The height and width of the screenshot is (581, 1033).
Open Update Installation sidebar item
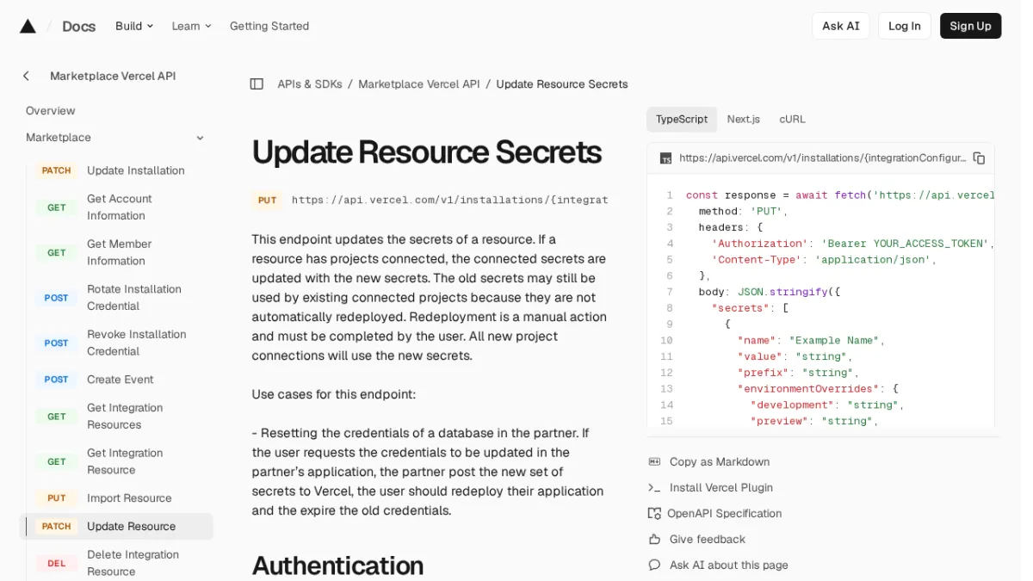tap(136, 170)
